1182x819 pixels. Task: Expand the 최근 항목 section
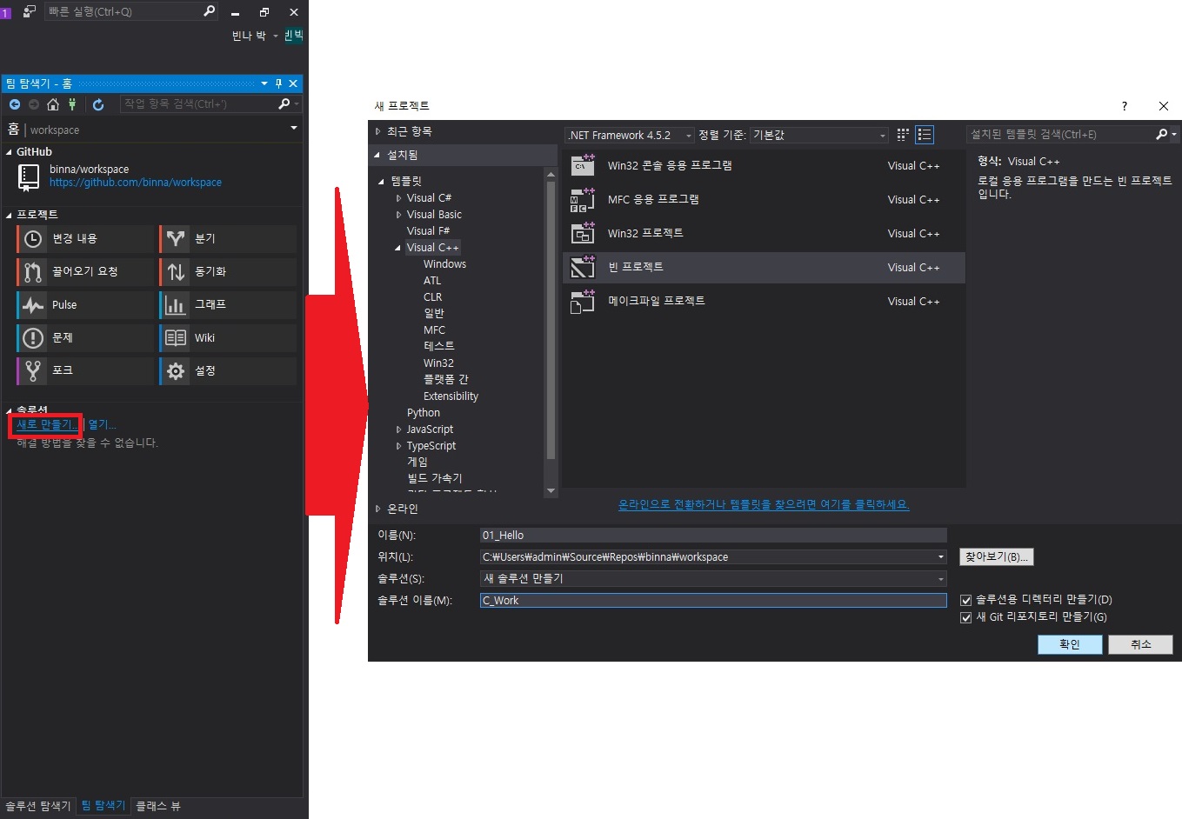click(377, 131)
